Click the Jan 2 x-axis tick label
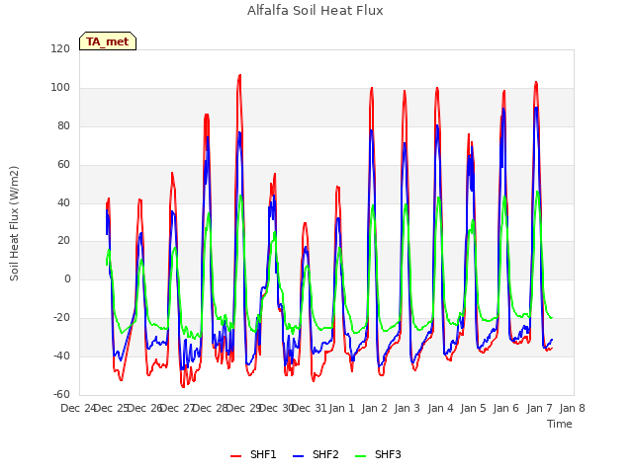The image size is (633, 474). 374,408
